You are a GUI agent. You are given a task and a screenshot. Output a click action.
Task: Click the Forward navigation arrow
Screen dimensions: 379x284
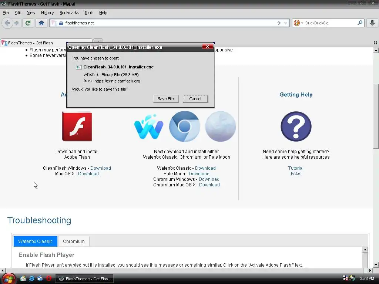pyautogui.click(x=16, y=23)
